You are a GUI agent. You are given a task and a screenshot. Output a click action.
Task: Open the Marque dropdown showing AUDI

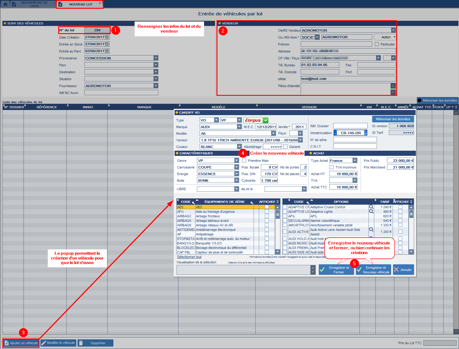click(x=239, y=127)
